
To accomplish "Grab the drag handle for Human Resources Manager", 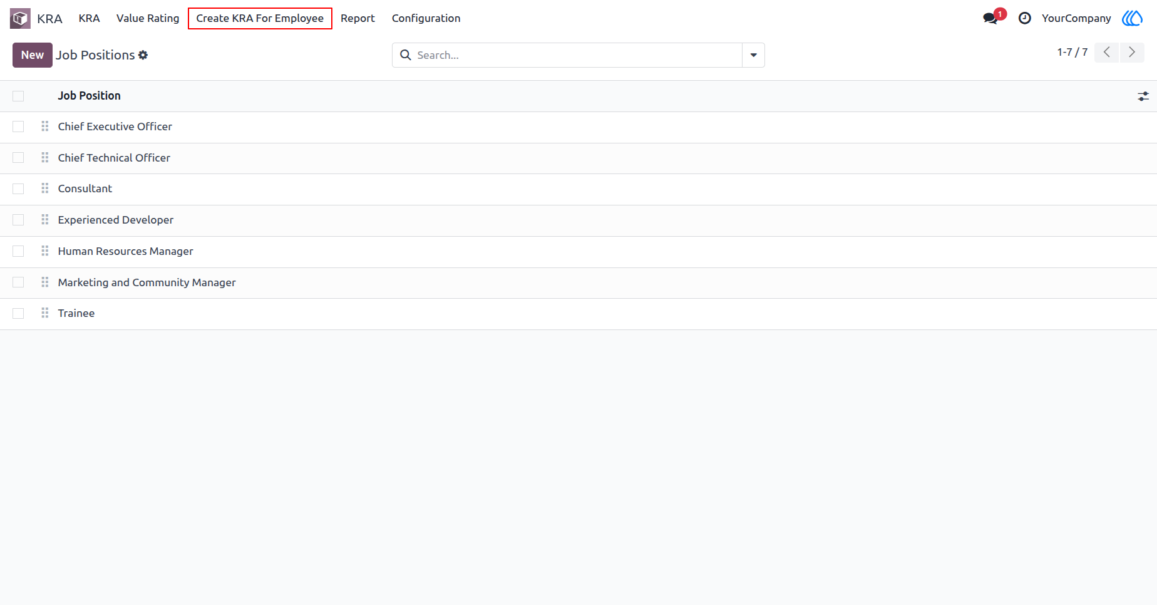I will pyautogui.click(x=45, y=251).
